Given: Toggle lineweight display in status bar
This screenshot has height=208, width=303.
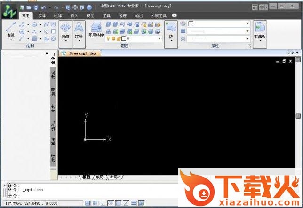Looking at the screenshot, I should 134,203.
